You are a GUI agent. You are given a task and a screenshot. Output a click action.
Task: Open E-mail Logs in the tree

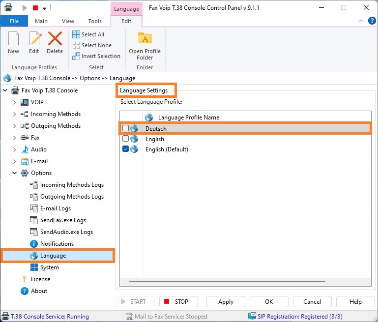pyautogui.click(x=56, y=208)
